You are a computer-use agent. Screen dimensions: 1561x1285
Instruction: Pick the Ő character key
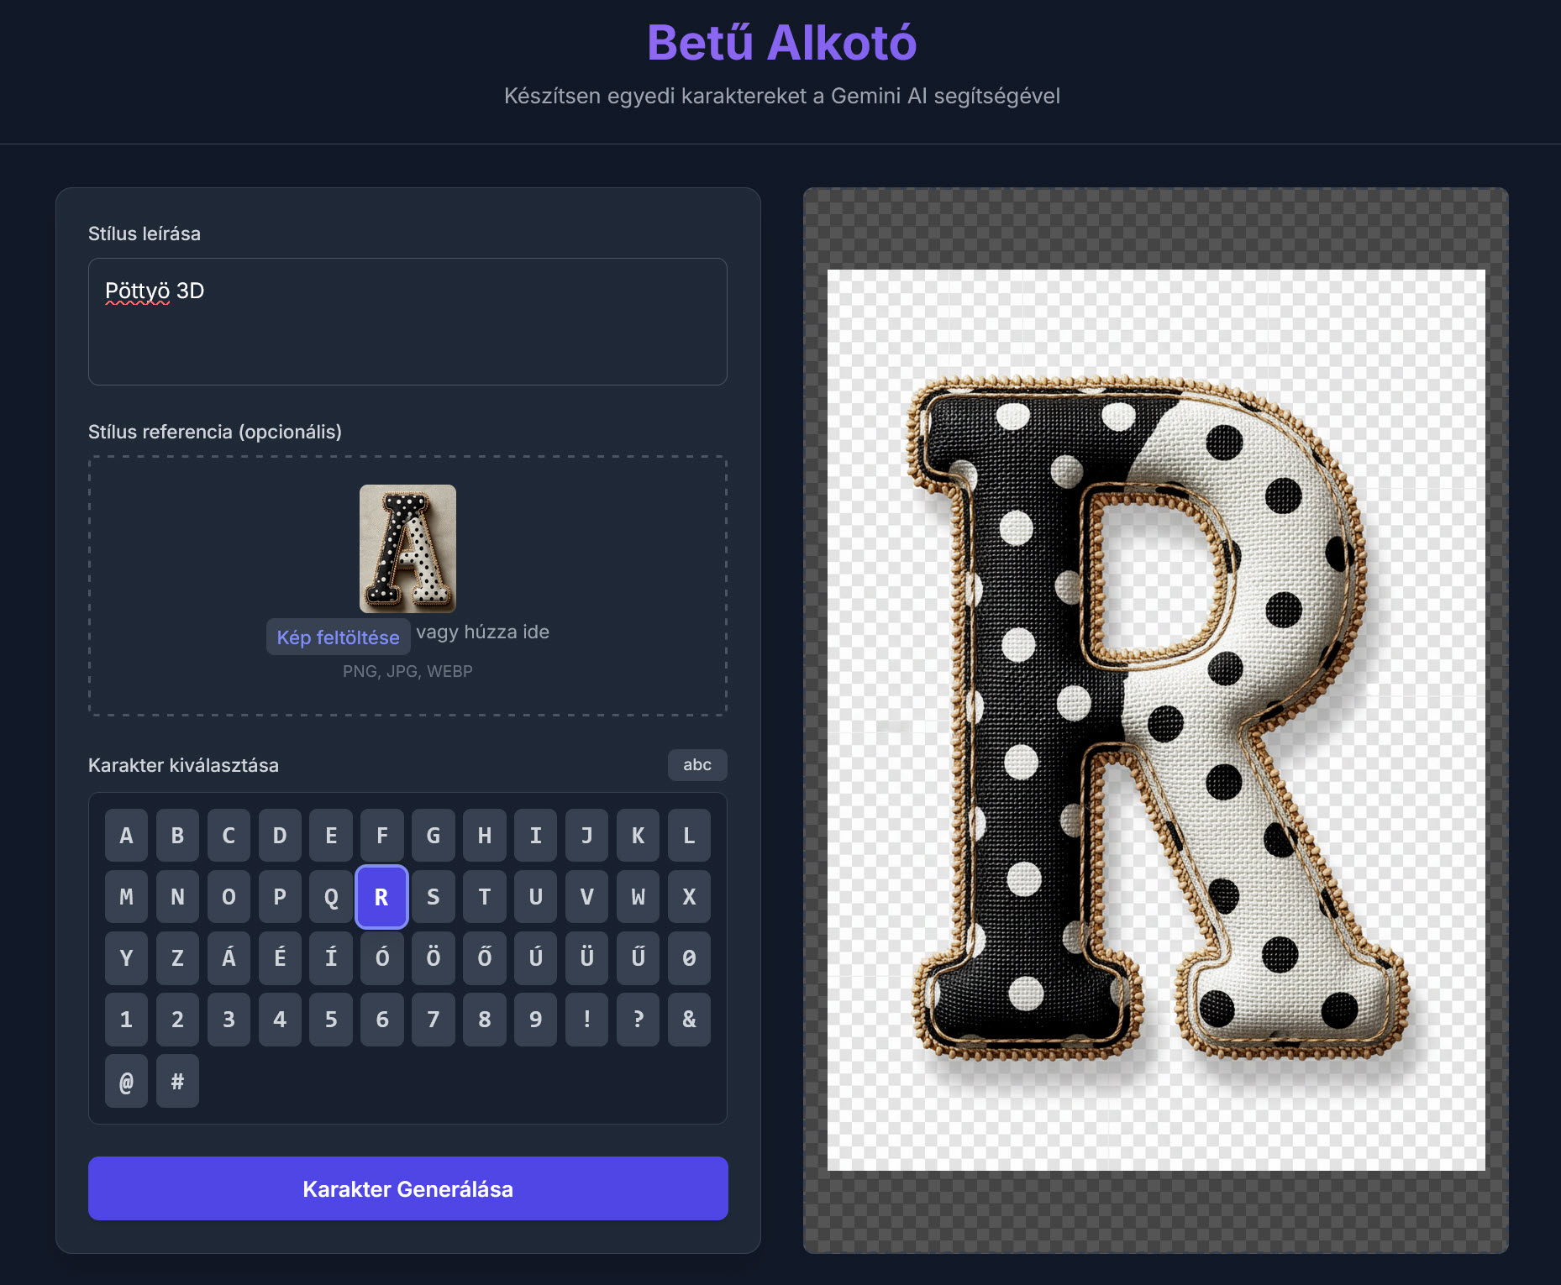pos(485,958)
